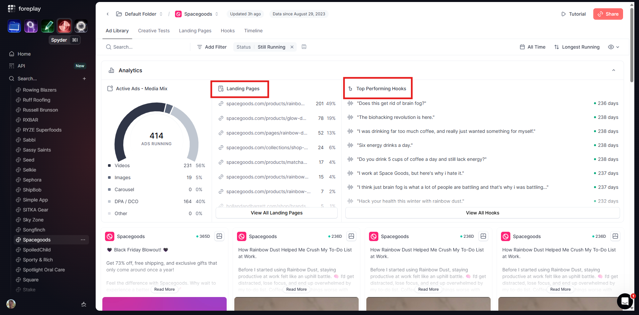This screenshot has width=639, height=315.
Task: Select RYZE Superfoods in sidebar
Action: [x=42, y=130]
